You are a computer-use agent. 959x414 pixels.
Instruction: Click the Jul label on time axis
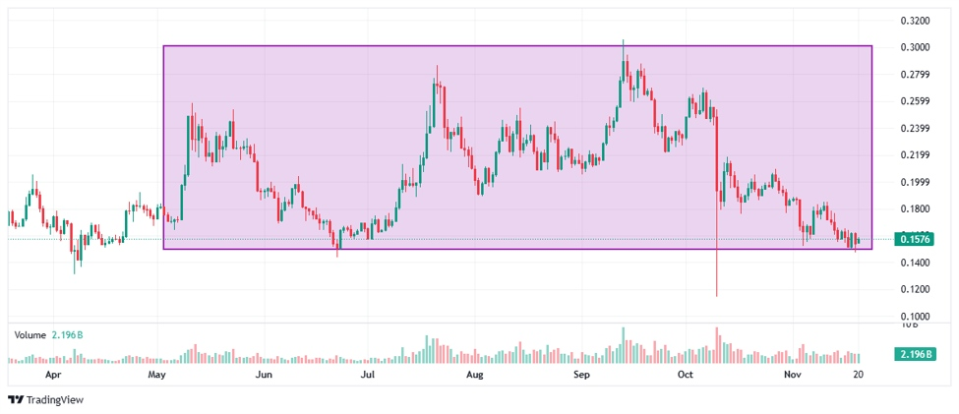point(368,376)
